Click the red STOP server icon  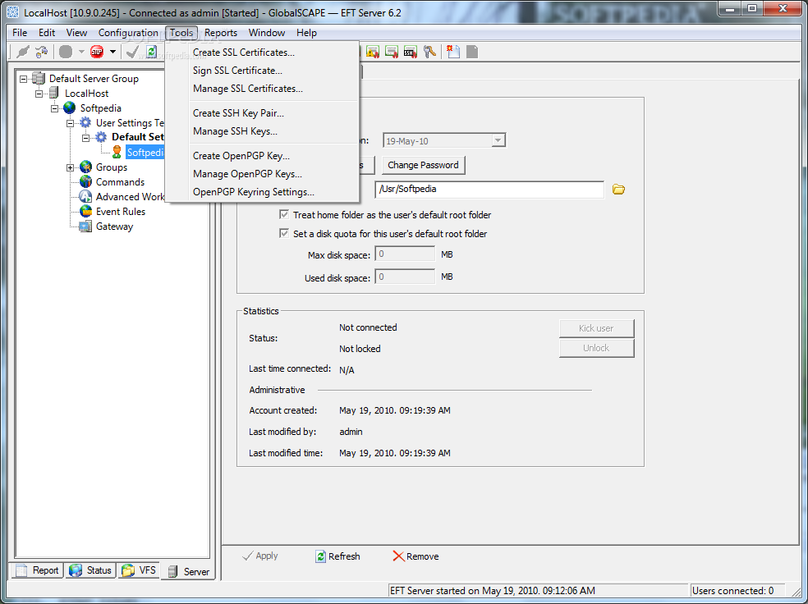pyautogui.click(x=97, y=52)
